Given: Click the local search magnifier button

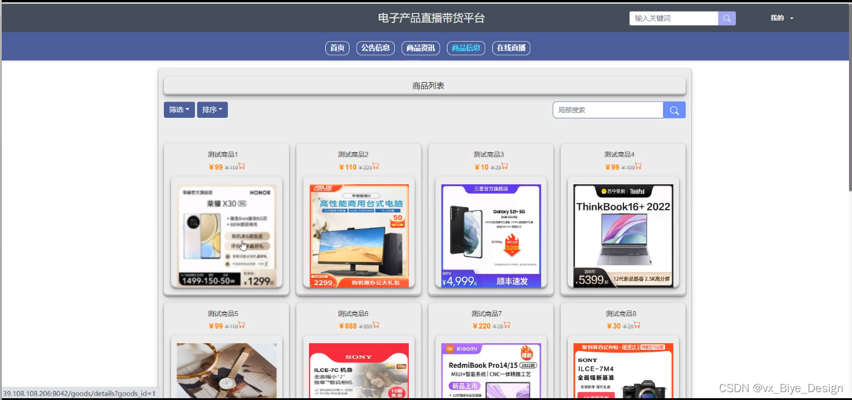Looking at the screenshot, I should coord(674,110).
